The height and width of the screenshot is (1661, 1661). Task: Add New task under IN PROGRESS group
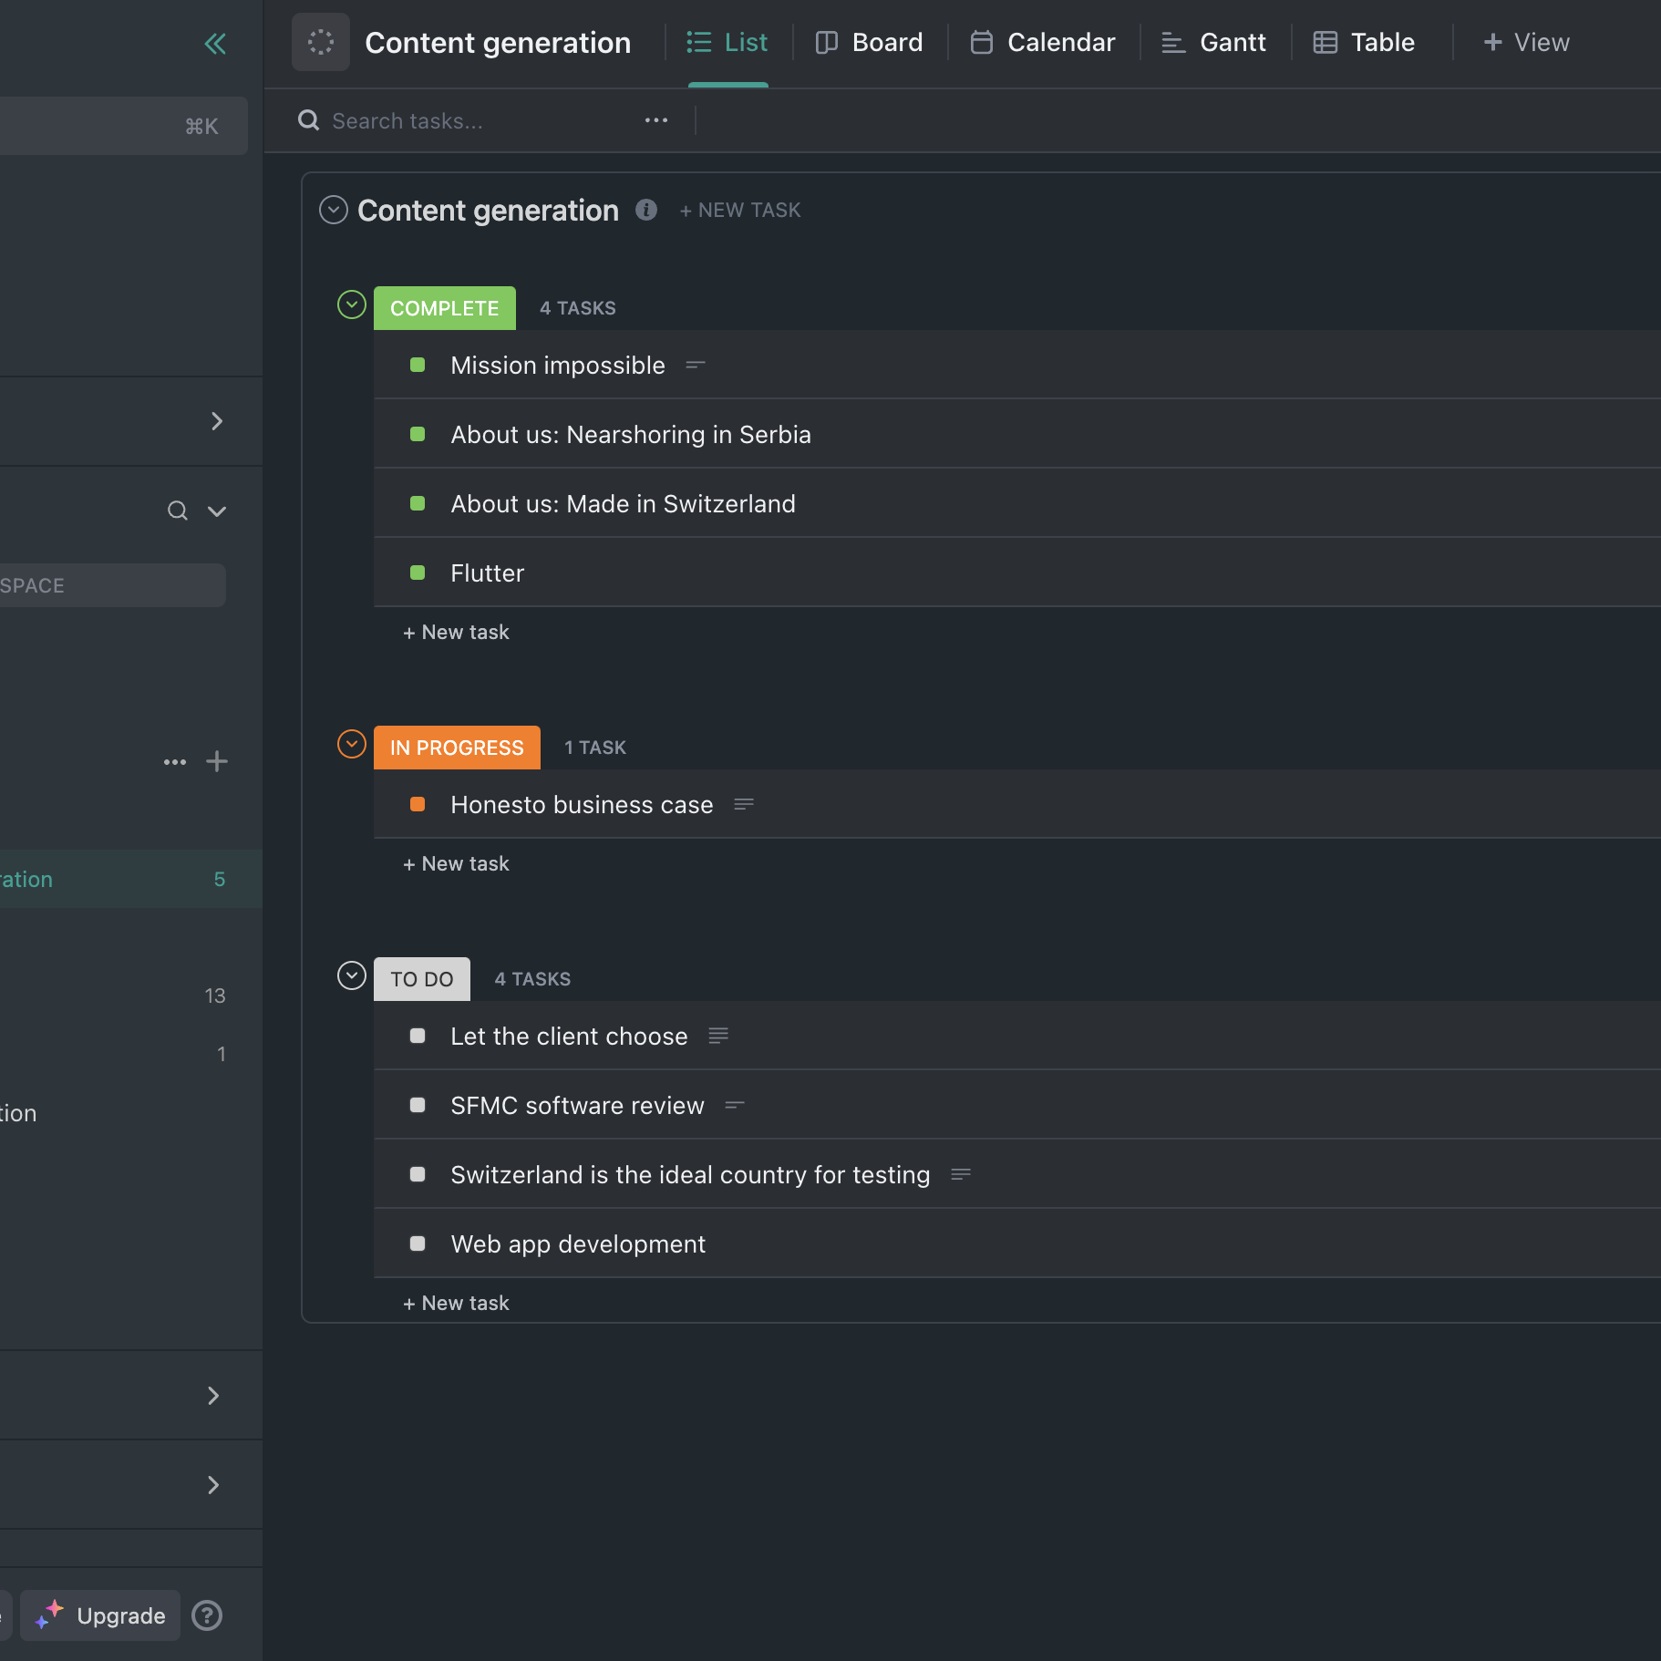click(456, 863)
